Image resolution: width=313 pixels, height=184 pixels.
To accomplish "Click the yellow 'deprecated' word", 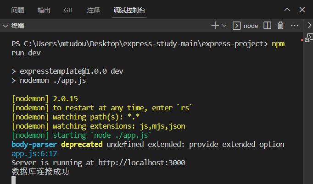I will click(x=82, y=144).
